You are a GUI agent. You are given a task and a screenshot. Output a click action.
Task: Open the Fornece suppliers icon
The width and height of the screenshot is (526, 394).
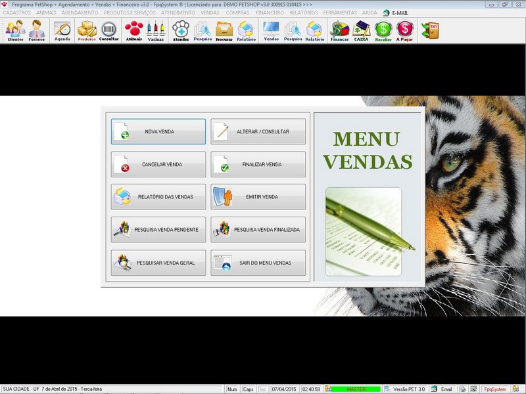pos(37,30)
